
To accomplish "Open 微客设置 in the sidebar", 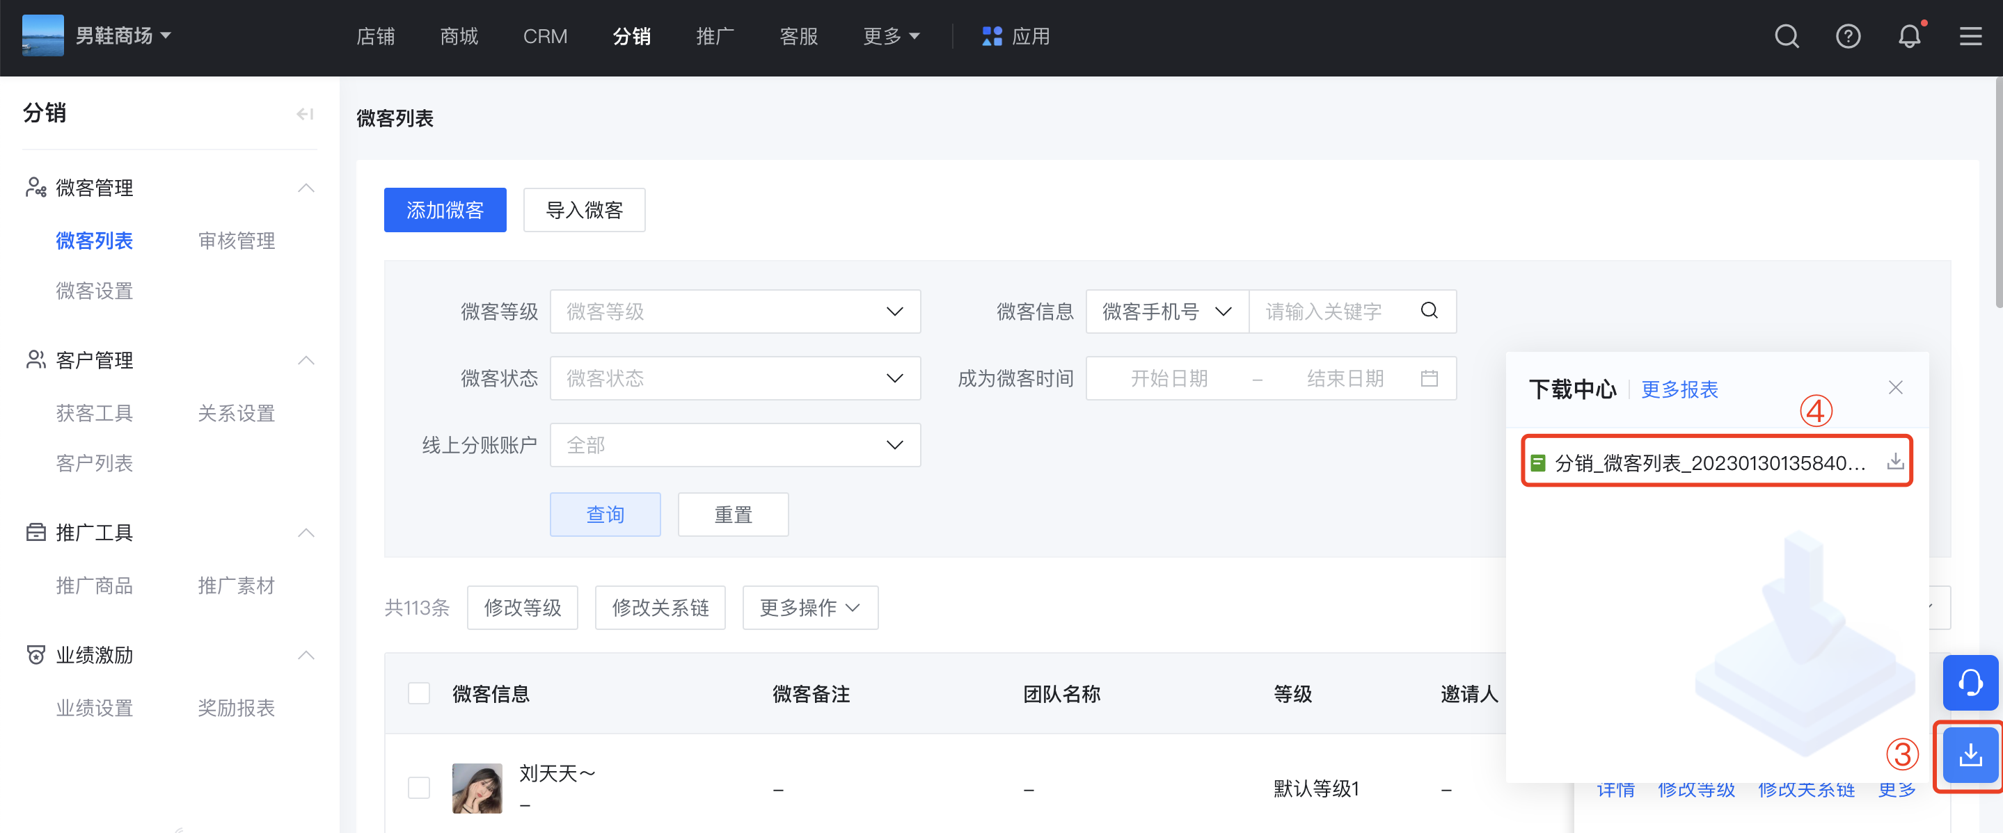I will [94, 291].
